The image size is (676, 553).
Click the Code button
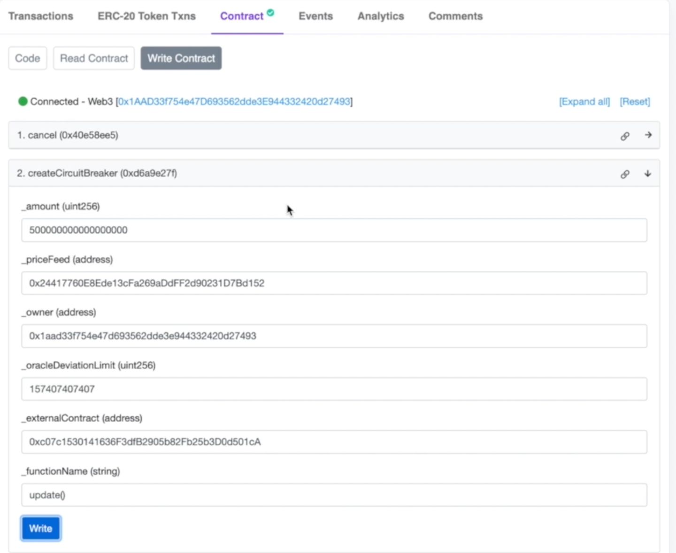28,58
